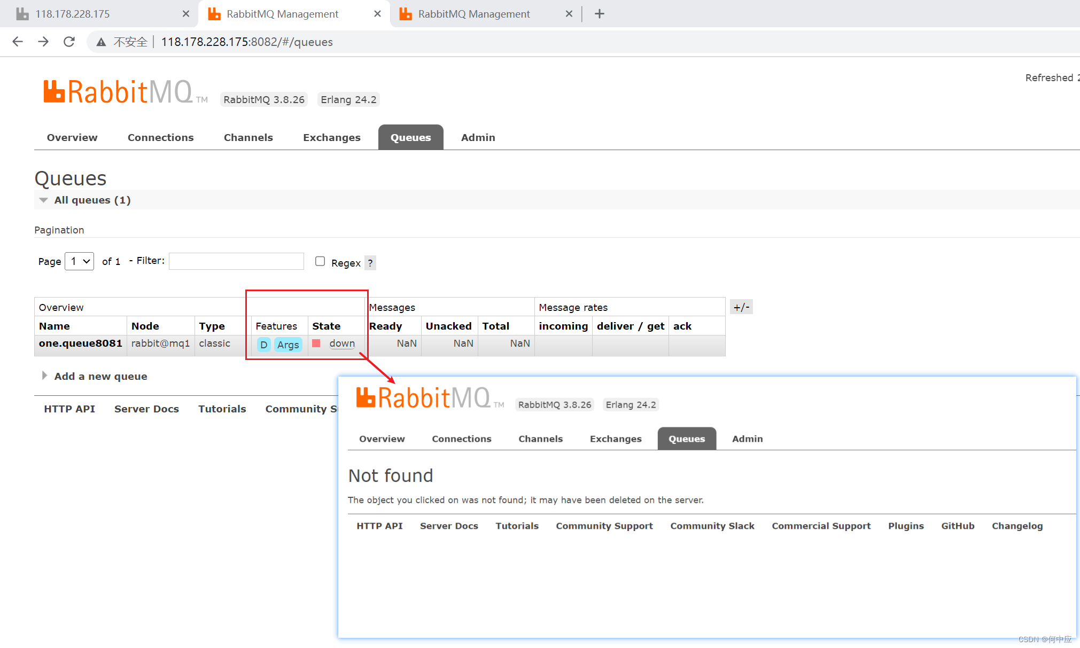Viewport: 1080px width, 648px height.
Task: Open Community Support link in popup footer
Action: [x=604, y=526]
